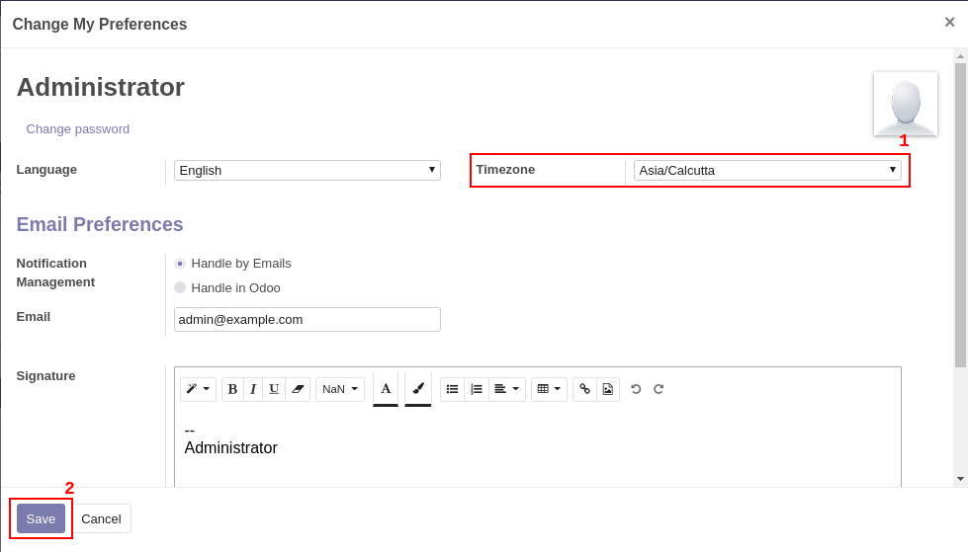Click the underline formatting icon

(x=274, y=389)
